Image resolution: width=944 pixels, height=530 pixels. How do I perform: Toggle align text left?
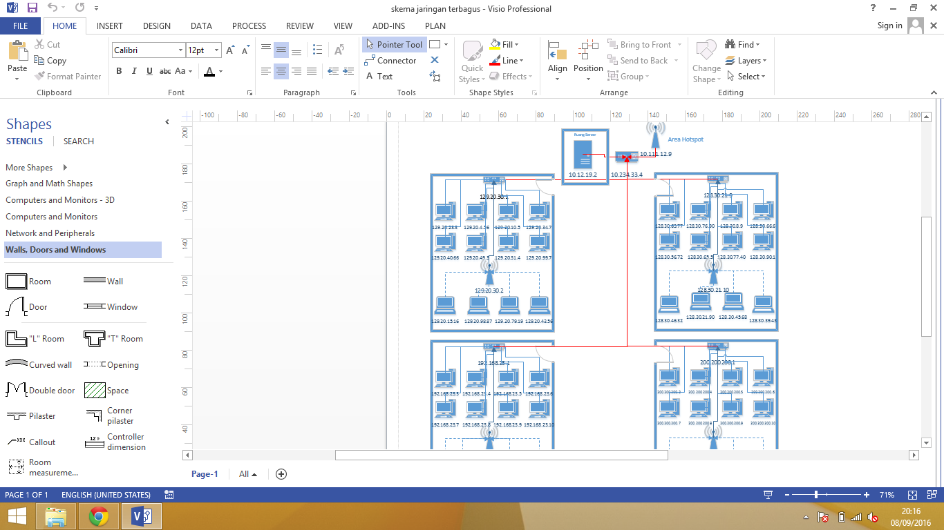[266, 71]
